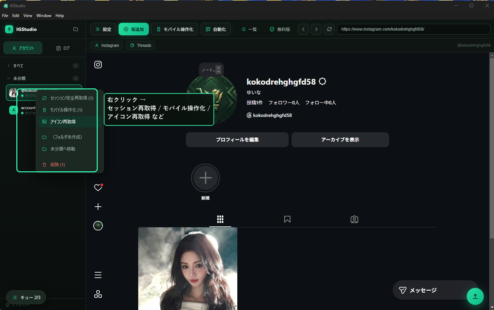Switch to the Threads tab
Viewport: 494px width, 310px height.
[141, 46]
